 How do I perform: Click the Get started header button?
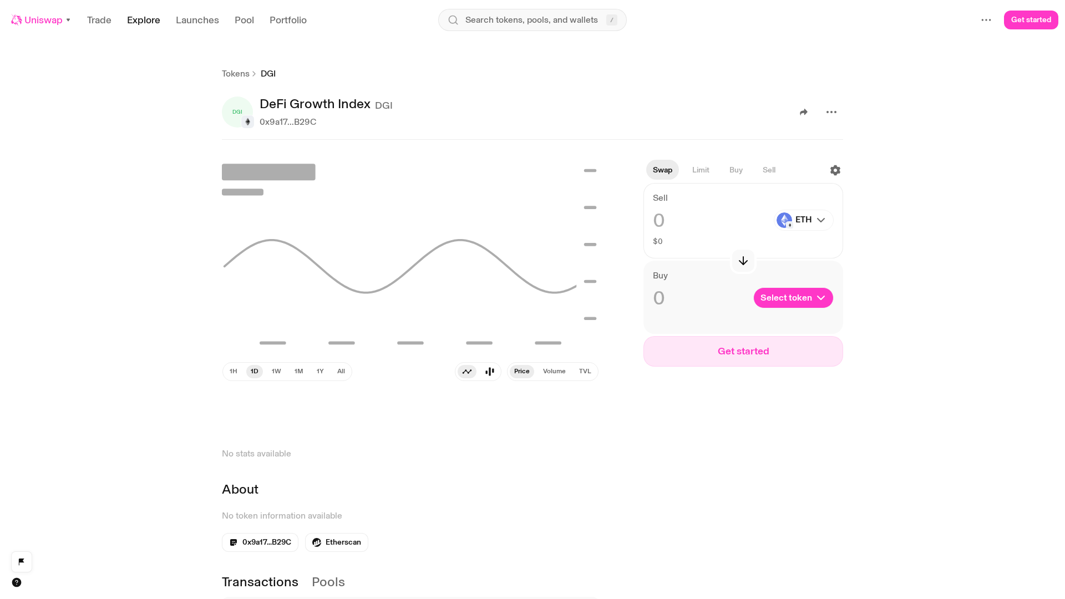coord(1031,20)
